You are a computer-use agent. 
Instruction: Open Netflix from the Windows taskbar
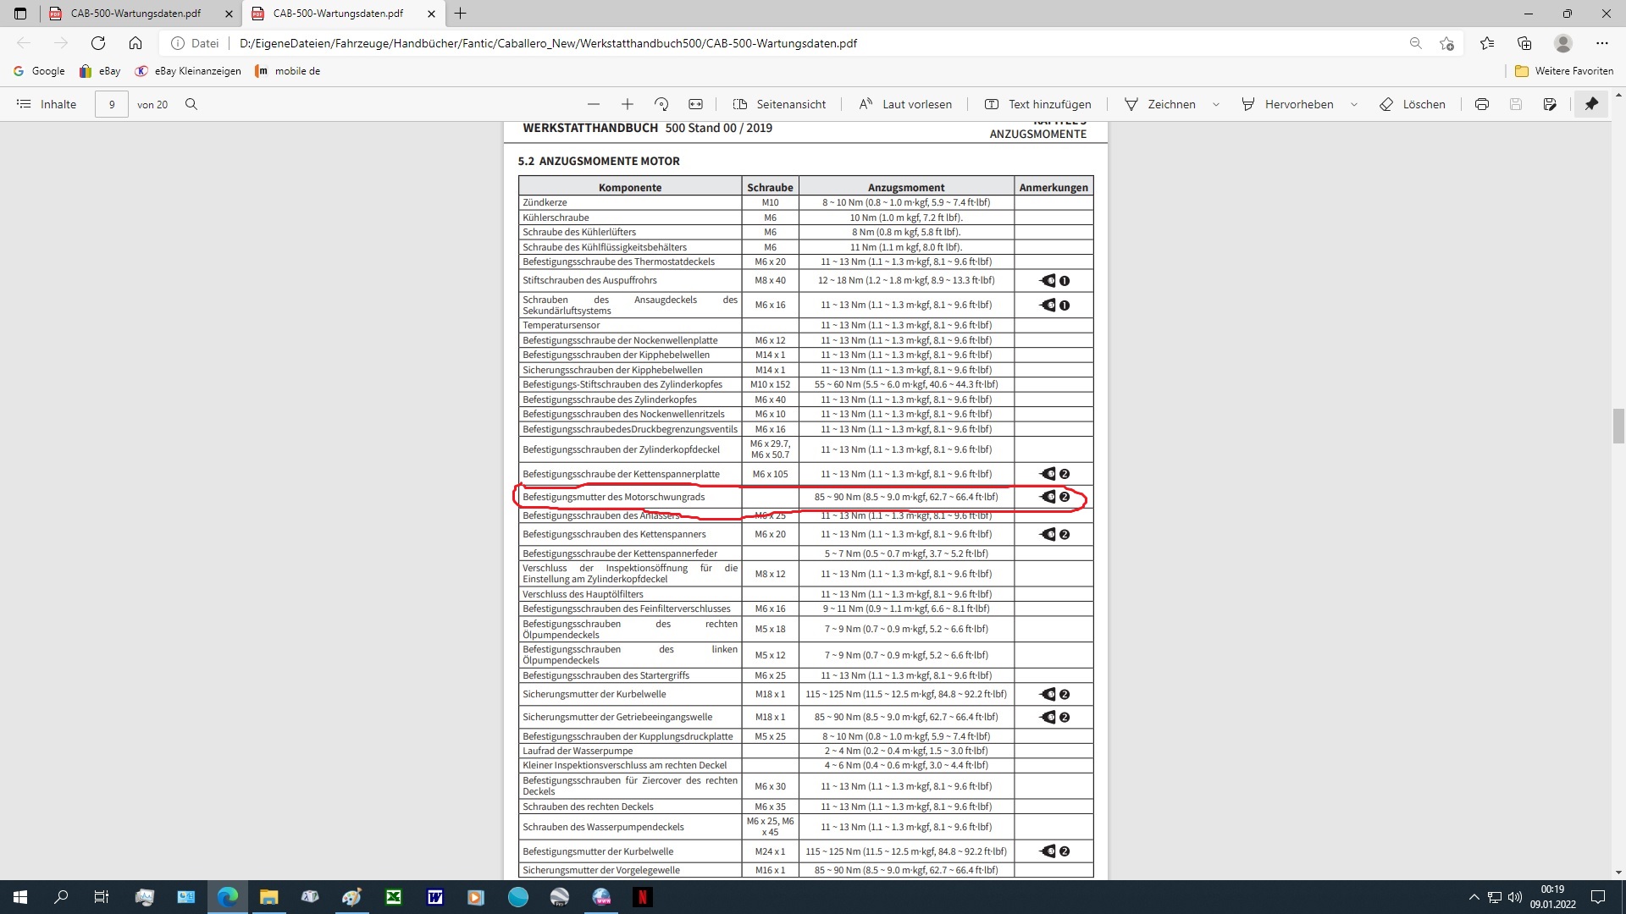[x=643, y=897]
